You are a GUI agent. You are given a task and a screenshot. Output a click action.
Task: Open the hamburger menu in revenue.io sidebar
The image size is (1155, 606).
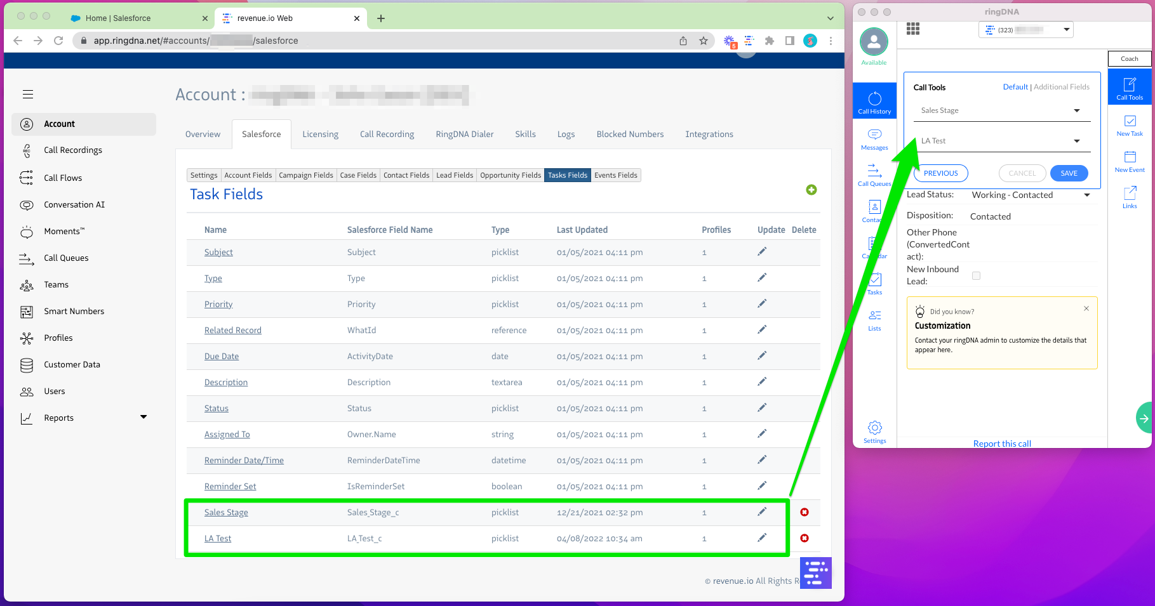[28, 95]
